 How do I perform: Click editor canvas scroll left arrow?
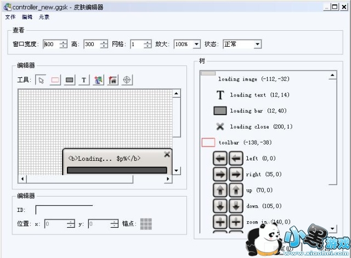22,179
